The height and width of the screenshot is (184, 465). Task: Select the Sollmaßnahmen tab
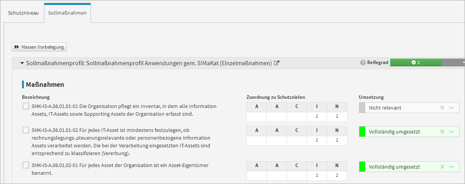pos(67,13)
